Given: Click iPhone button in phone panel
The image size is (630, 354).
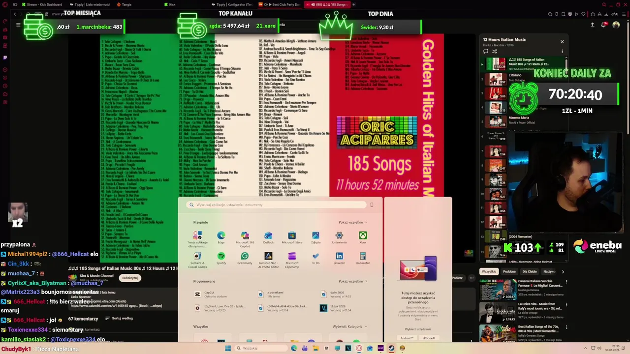Looking at the screenshot, I should (429, 338).
